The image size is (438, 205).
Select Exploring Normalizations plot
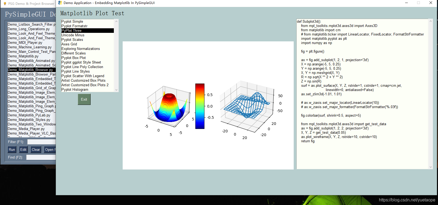pos(88,49)
